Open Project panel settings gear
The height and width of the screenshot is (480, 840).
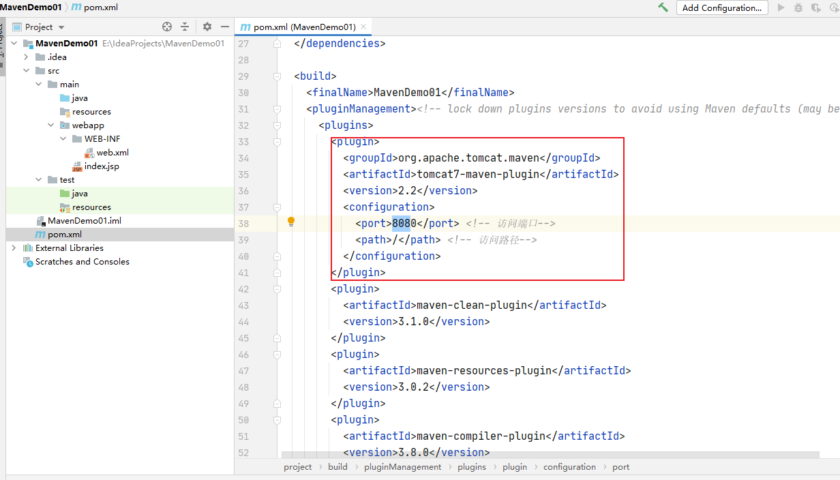tap(207, 27)
